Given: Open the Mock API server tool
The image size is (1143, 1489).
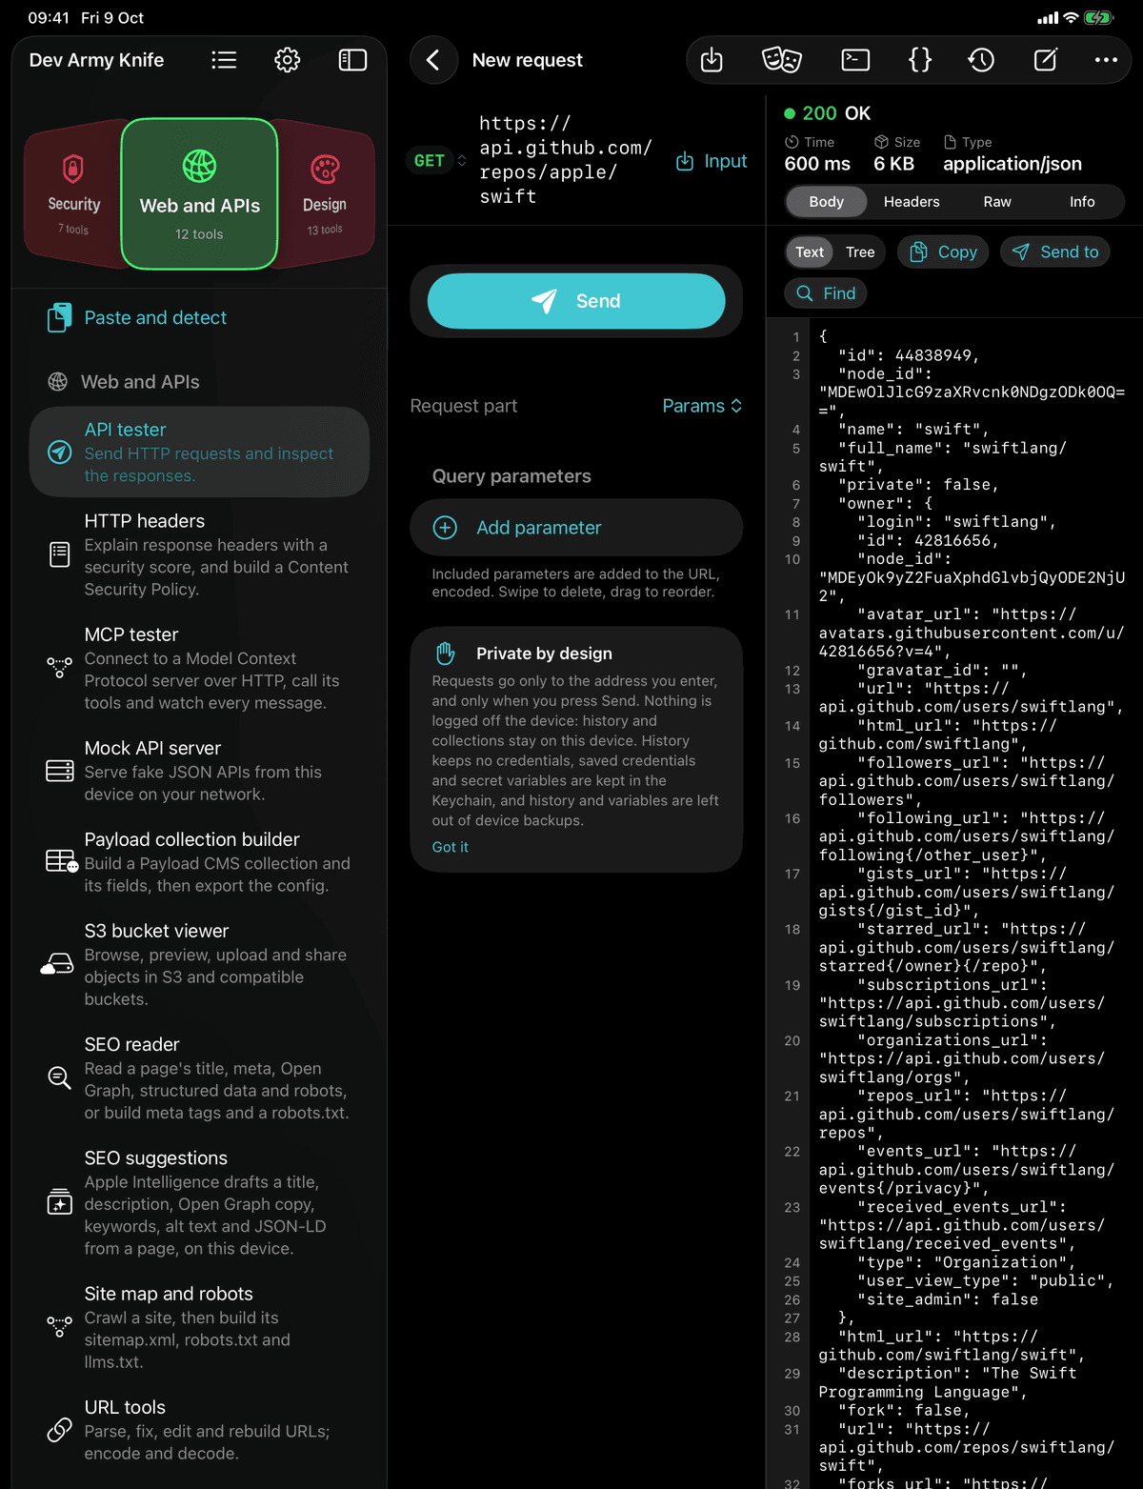Looking at the screenshot, I should point(199,770).
